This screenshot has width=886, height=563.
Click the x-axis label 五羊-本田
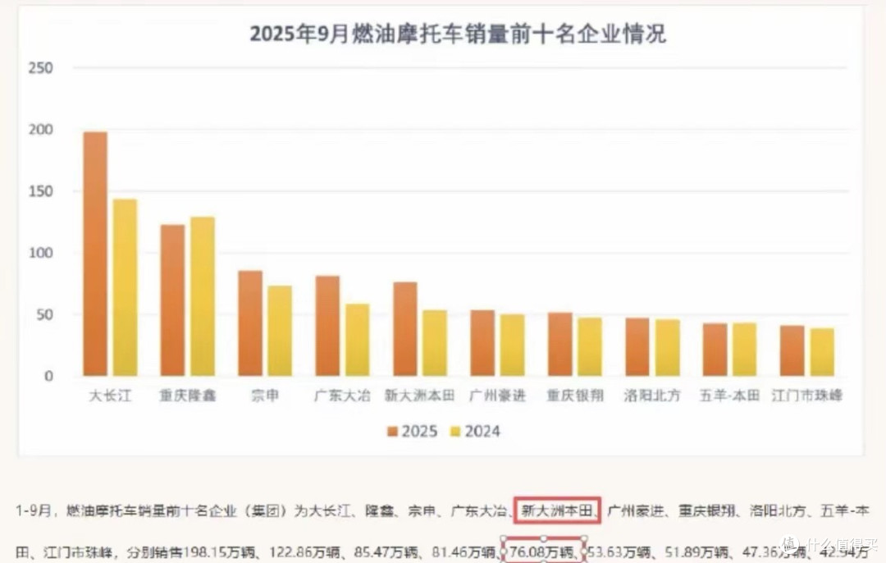coord(729,395)
